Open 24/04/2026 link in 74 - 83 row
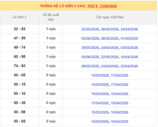The image size is (158, 127). tap(110, 66)
